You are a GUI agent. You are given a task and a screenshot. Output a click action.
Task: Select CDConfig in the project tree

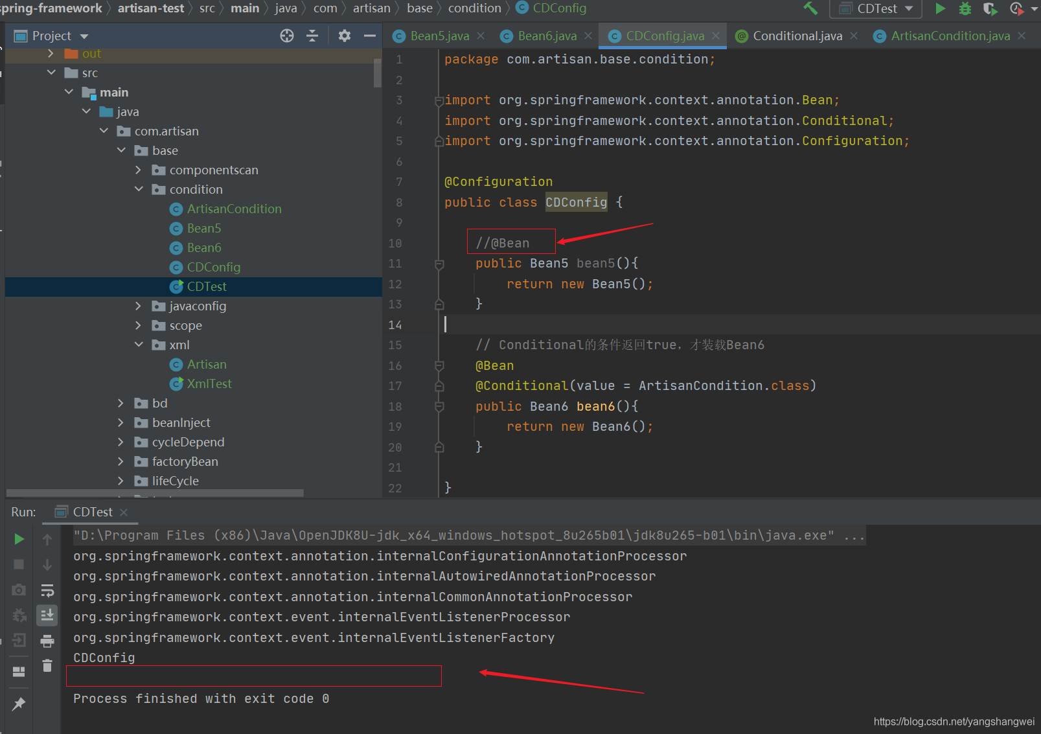tap(213, 267)
